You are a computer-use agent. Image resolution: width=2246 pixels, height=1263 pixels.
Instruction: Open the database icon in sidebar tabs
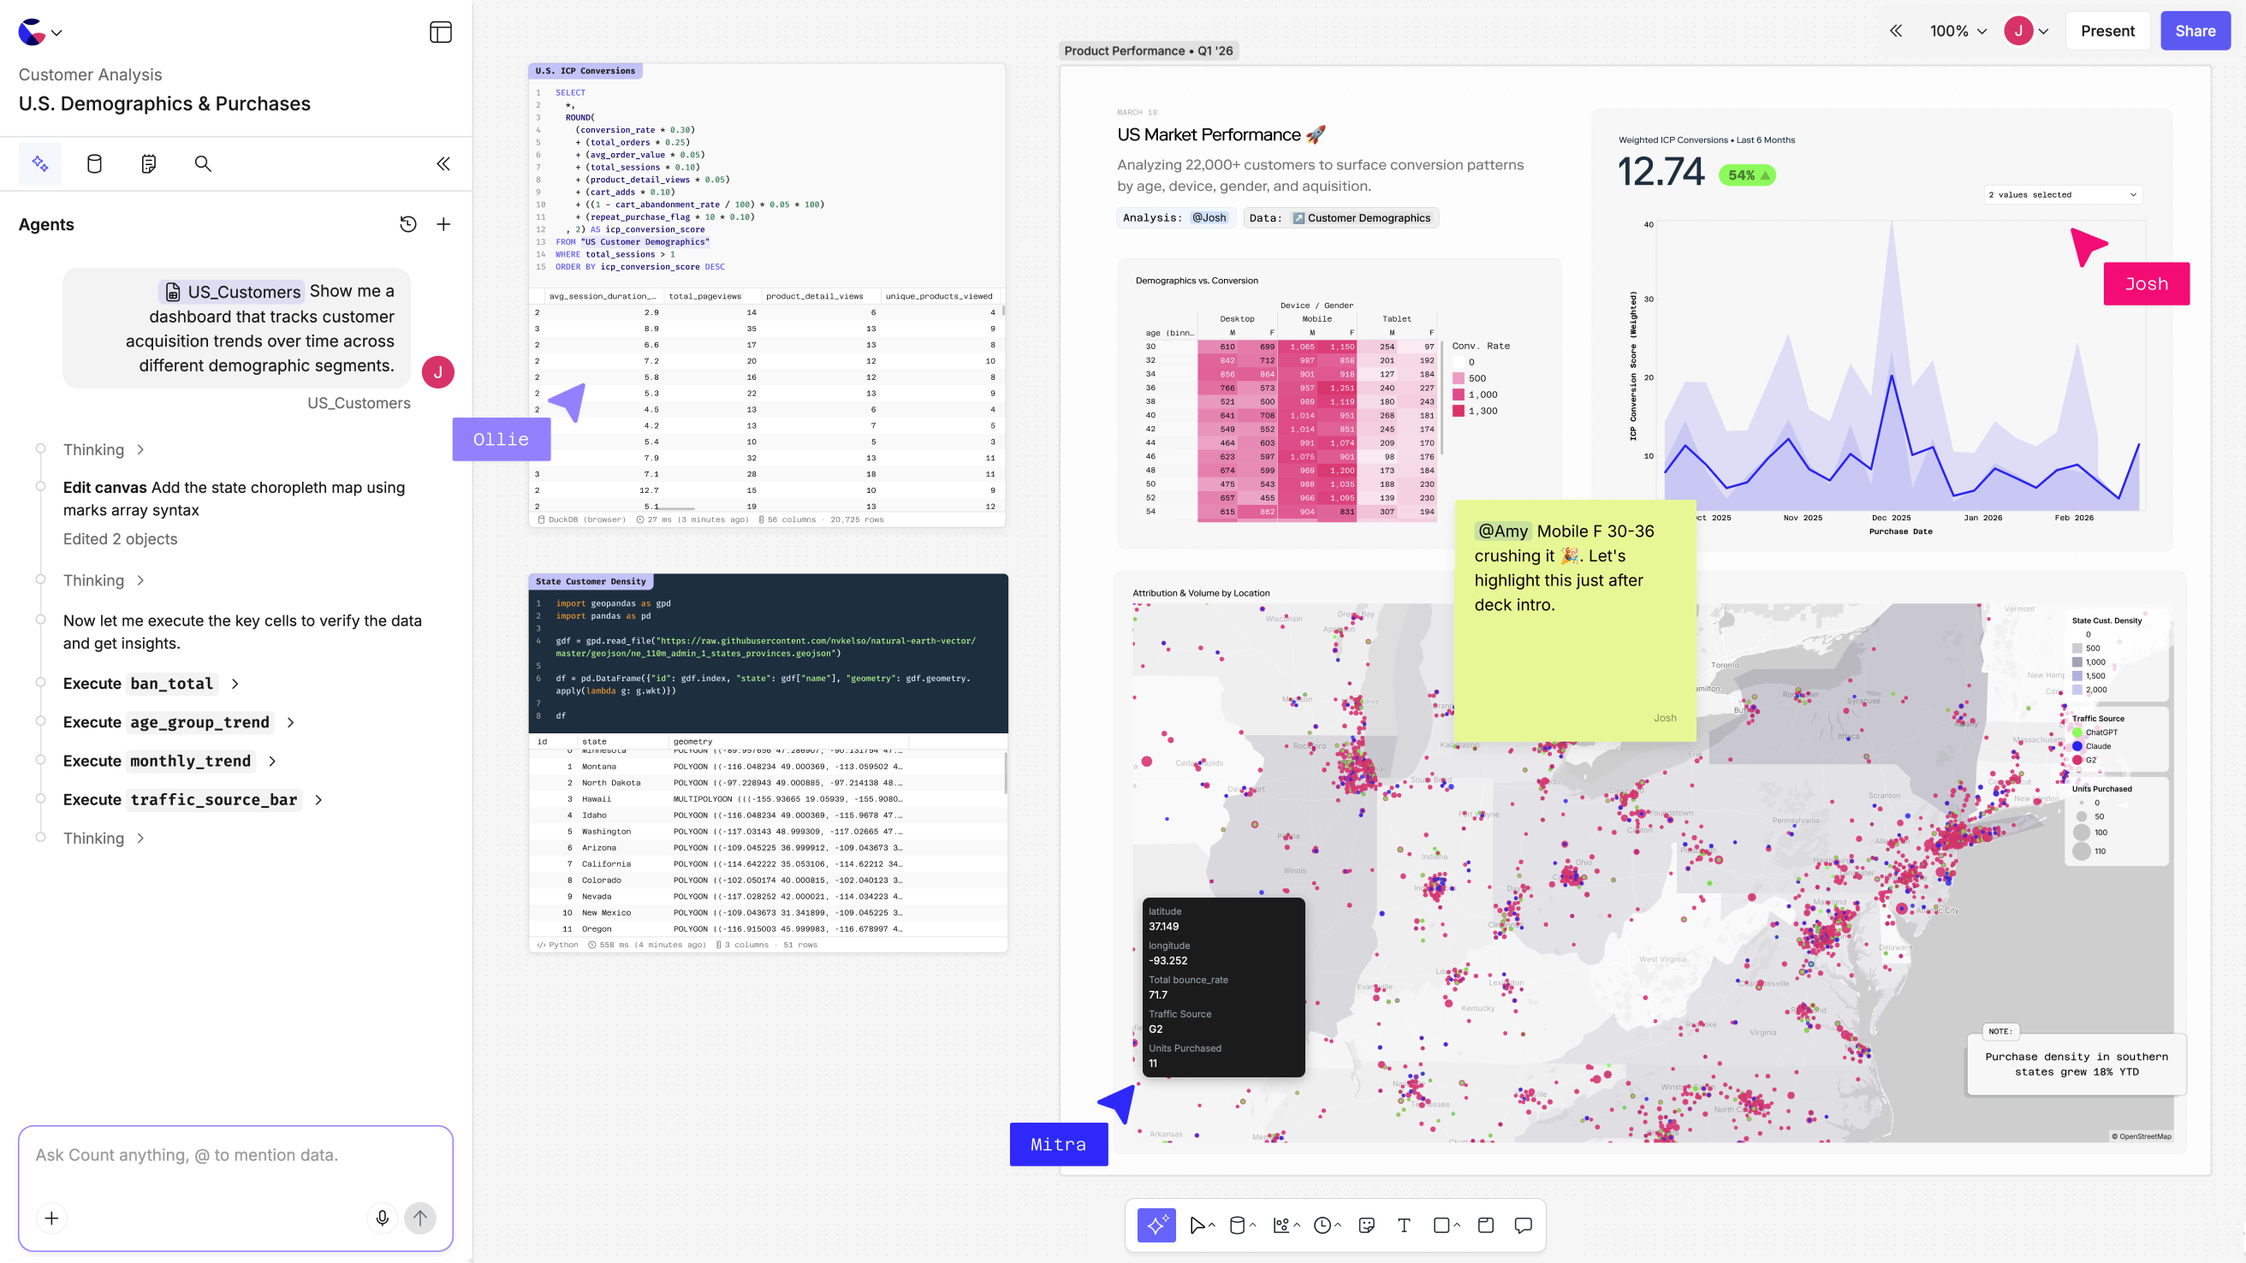pyautogui.click(x=94, y=164)
